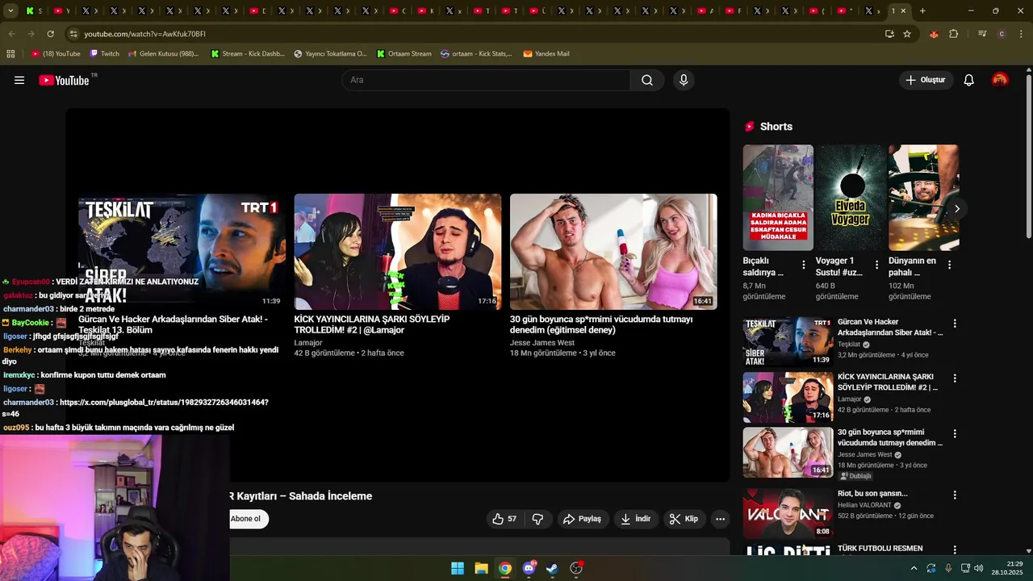Expand Chrome tab search dropdown arrow
Screen dimensions: 1033x581
(10, 10)
